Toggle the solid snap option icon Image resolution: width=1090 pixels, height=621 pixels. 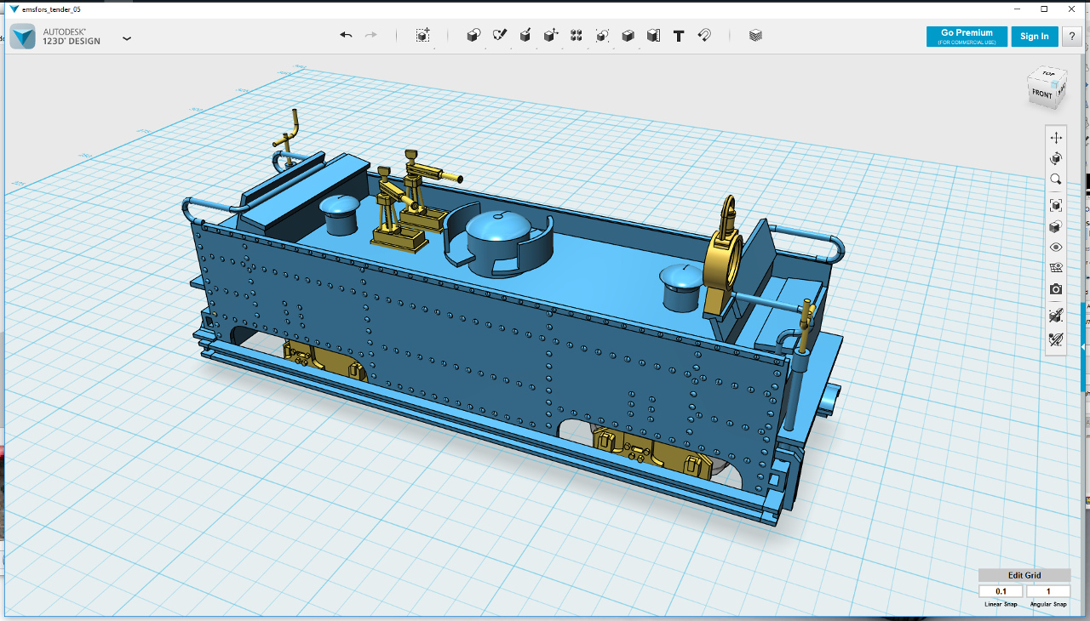(1056, 316)
